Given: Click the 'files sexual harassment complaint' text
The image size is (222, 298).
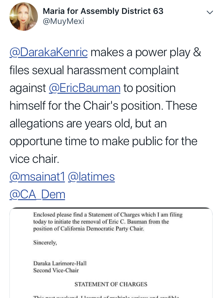Looking at the screenshot, I should point(94,70).
